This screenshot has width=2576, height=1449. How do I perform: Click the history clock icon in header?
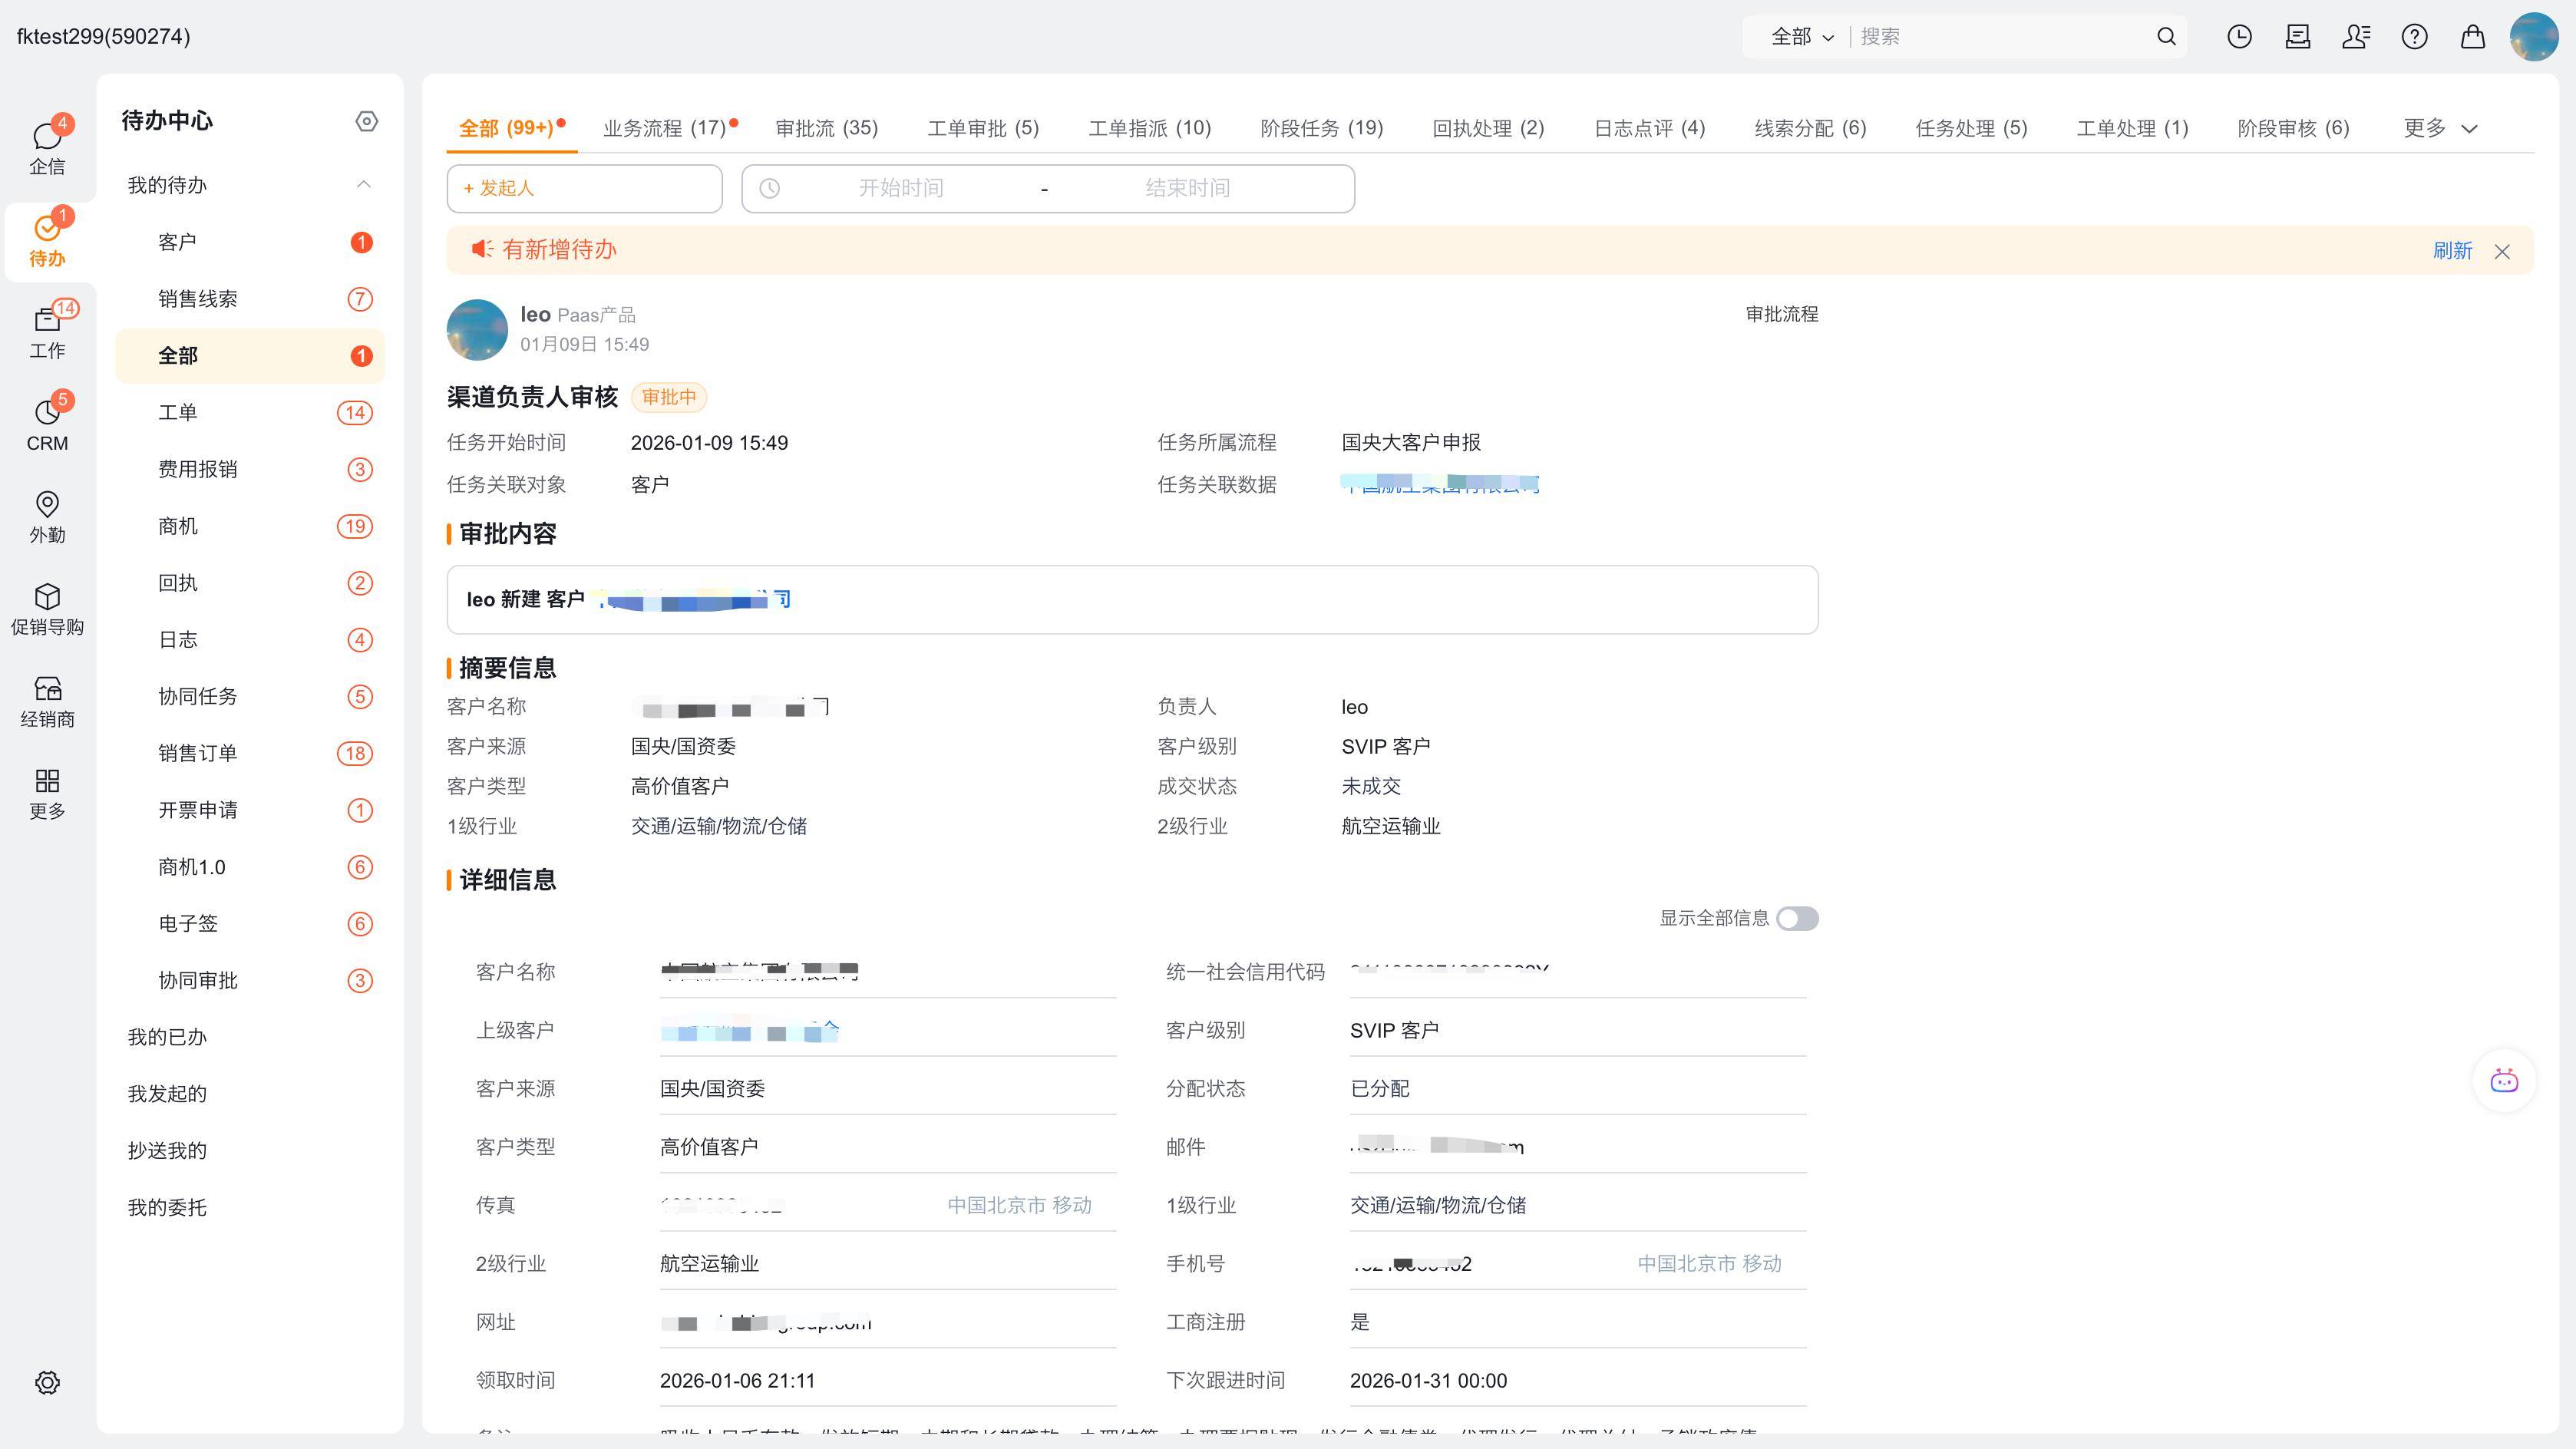coord(2239,37)
